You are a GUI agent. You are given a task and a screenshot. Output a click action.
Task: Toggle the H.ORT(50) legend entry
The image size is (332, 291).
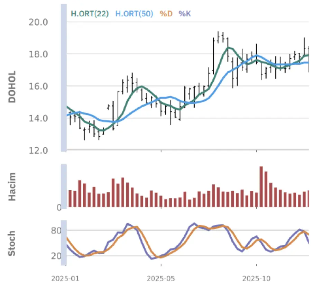click(134, 14)
